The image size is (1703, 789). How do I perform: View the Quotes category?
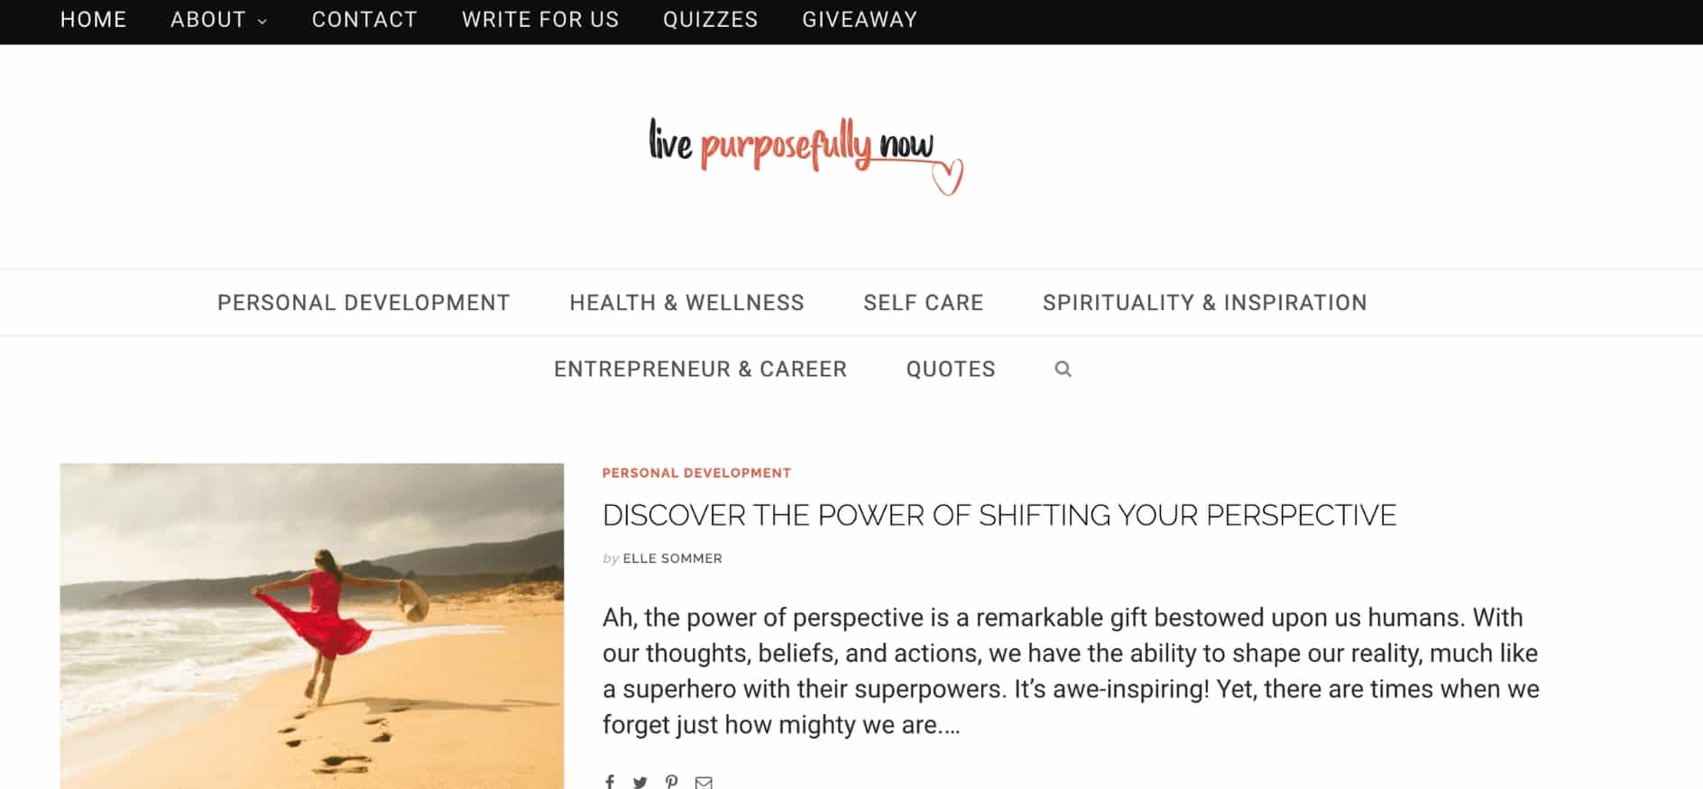[x=951, y=370]
